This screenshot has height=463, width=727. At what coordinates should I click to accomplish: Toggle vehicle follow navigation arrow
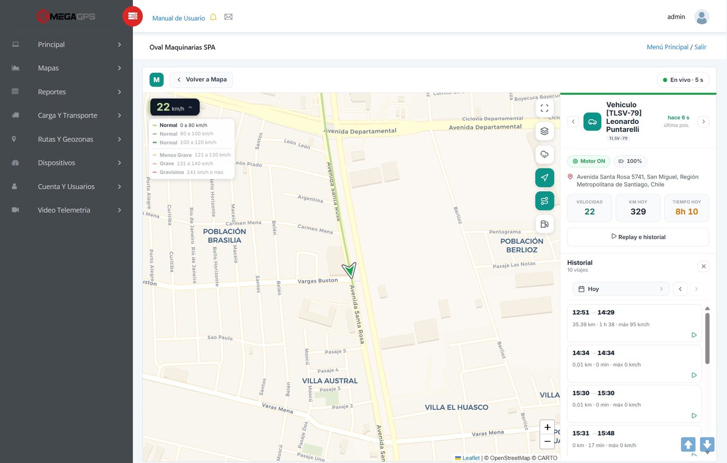pos(544,178)
